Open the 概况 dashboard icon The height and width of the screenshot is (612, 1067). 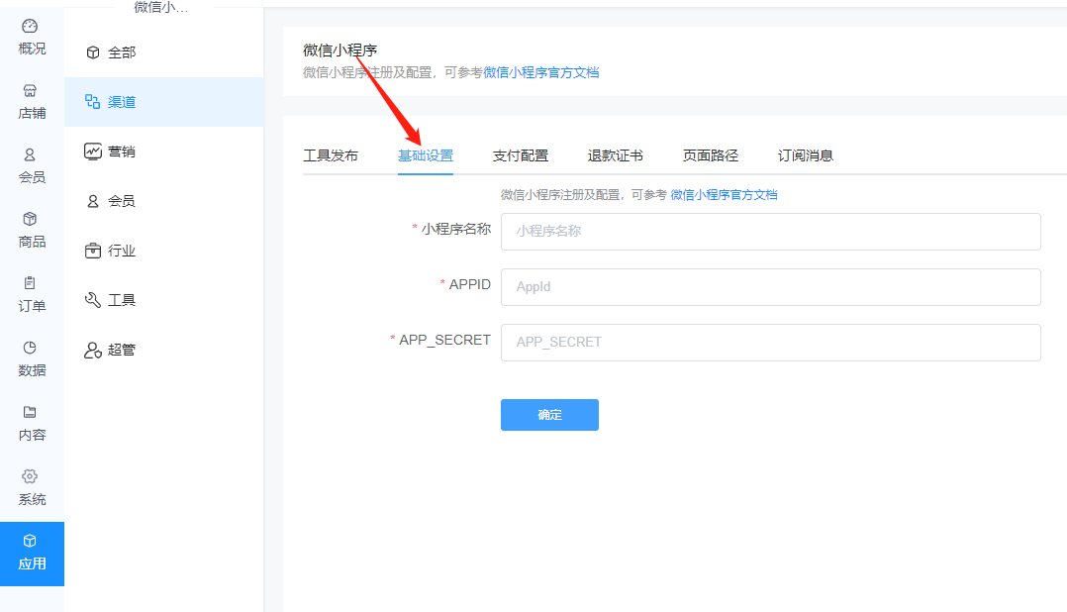pos(30,27)
